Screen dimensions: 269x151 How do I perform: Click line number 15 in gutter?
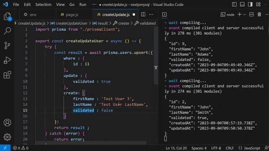(x=25, y=110)
